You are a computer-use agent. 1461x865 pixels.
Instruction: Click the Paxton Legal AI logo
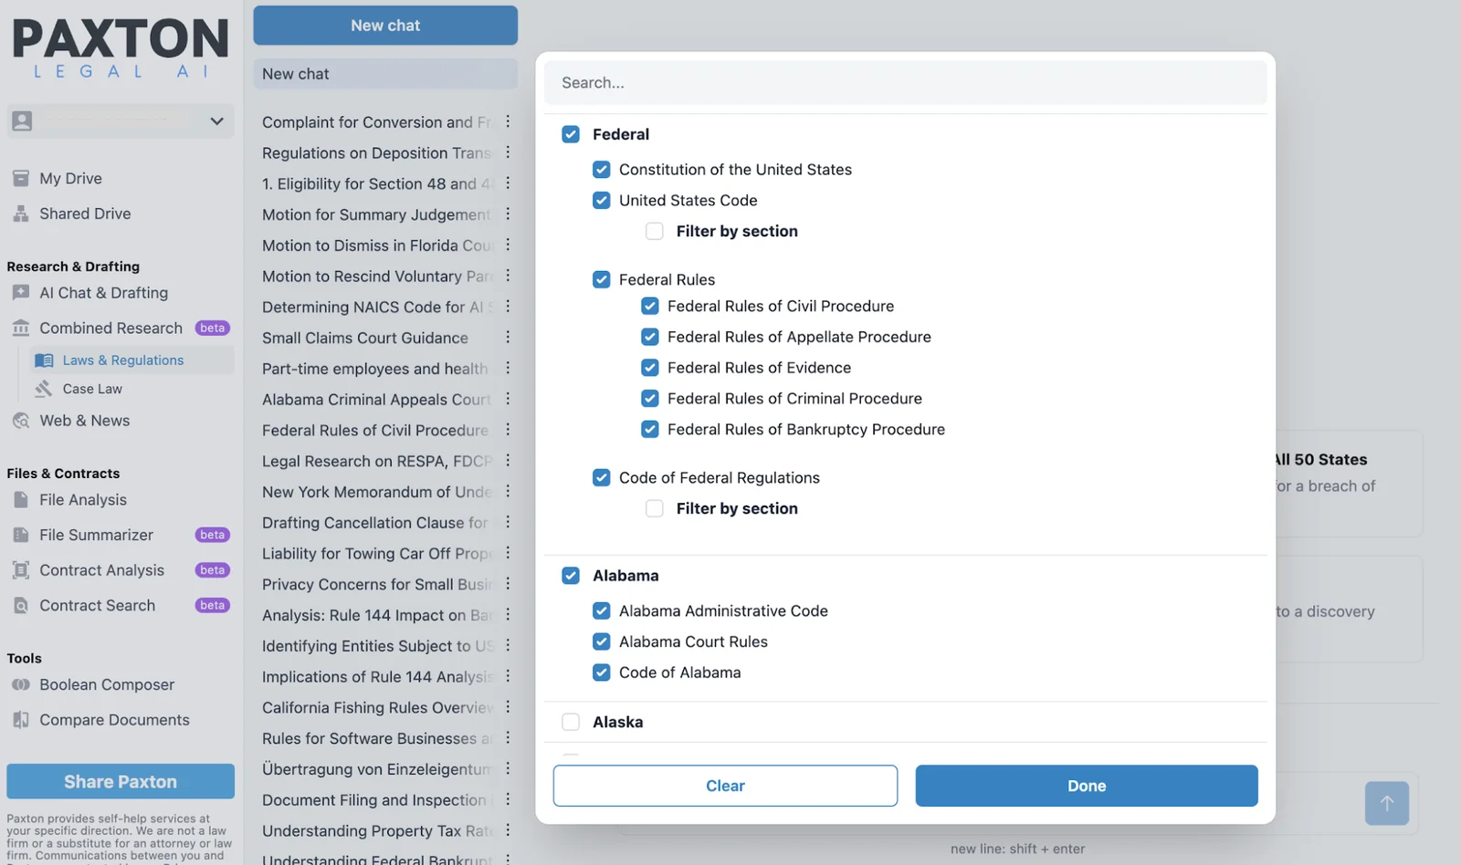(121, 47)
